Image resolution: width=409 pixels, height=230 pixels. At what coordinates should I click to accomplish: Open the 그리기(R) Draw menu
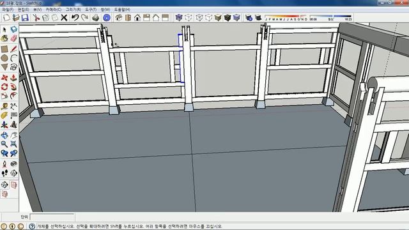pos(73,10)
